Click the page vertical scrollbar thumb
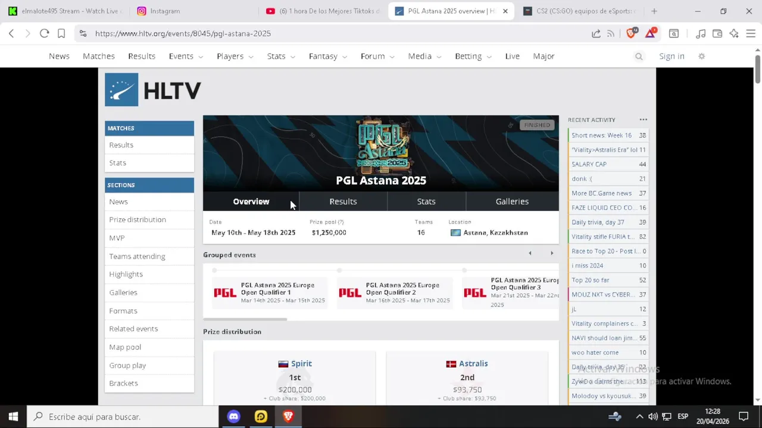This screenshot has width=762, height=428. pyautogui.click(x=758, y=69)
